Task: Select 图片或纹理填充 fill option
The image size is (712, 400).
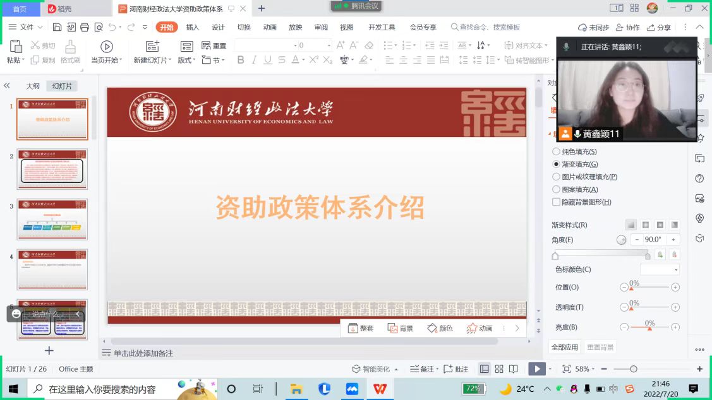Action: click(585, 177)
